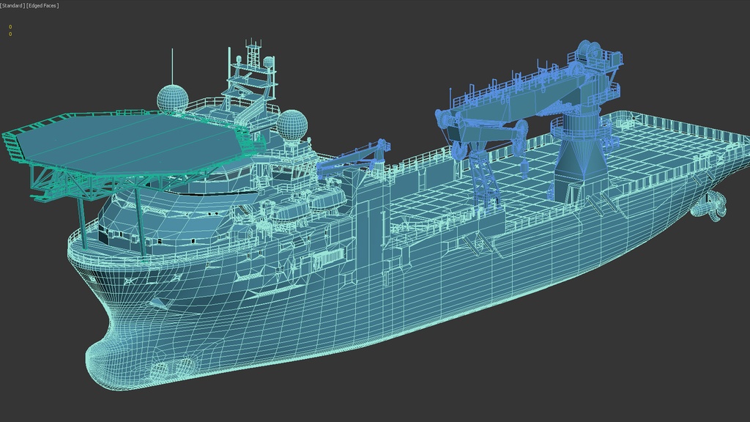Click the top yellow viewport statistics counter

[x=10, y=27]
